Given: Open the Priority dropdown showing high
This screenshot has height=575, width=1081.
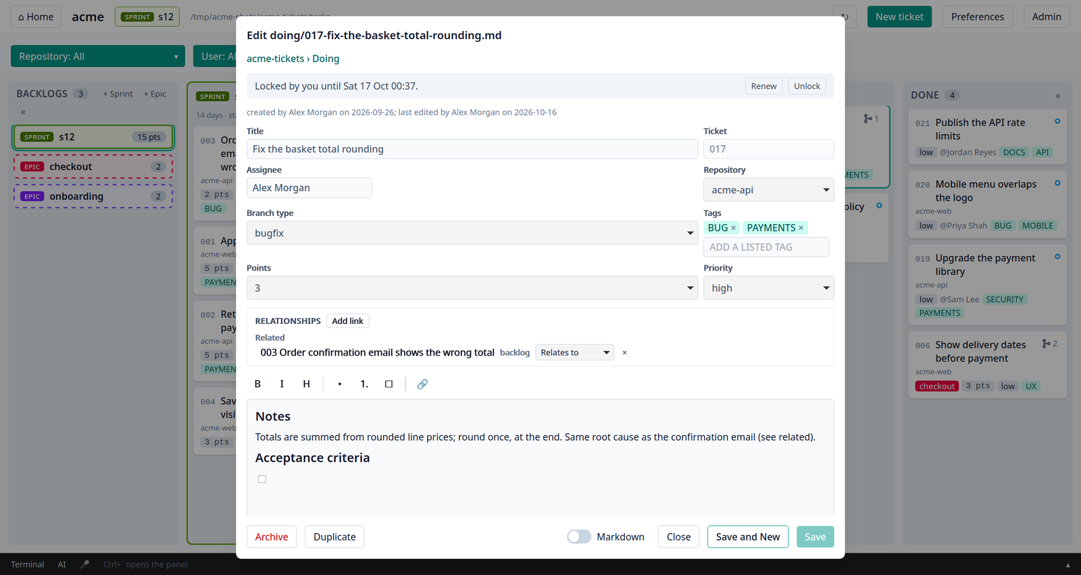Looking at the screenshot, I should [768, 287].
